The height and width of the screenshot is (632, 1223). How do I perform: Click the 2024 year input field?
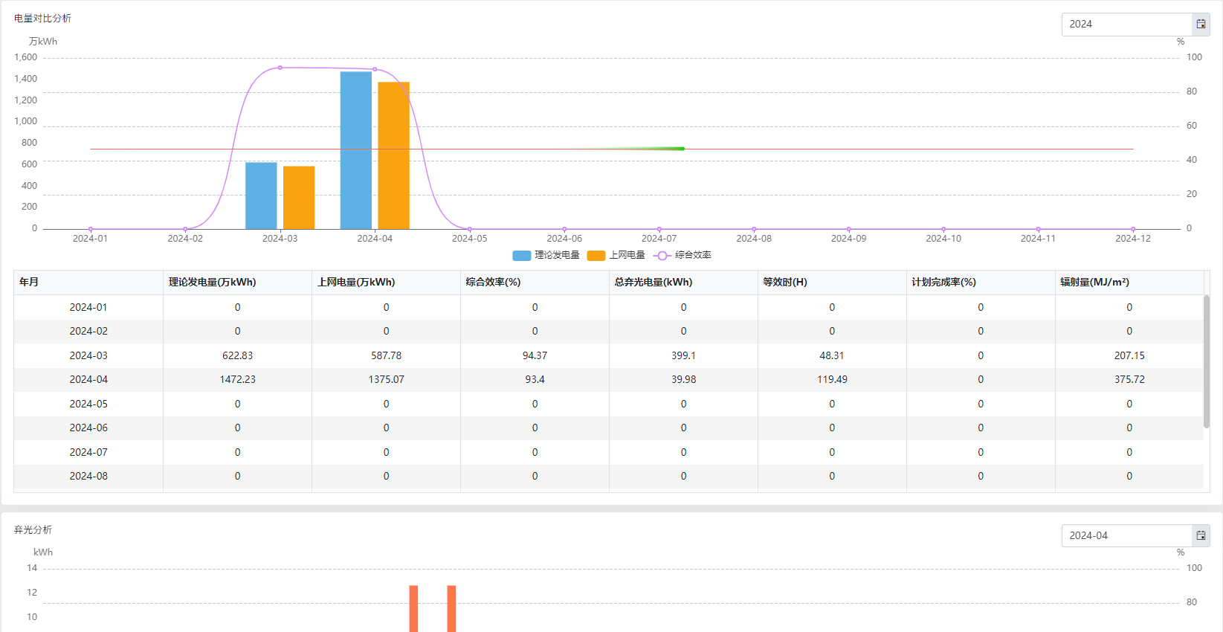[x=1127, y=25]
